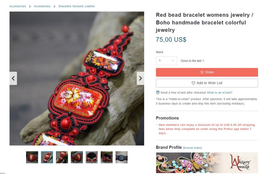Select the third bracelet thumbnail
This screenshot has height=174, width=262.
click(x=62, y=157)
